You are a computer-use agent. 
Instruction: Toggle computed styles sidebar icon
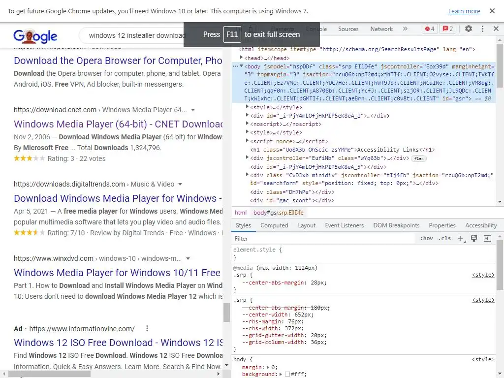487,239
